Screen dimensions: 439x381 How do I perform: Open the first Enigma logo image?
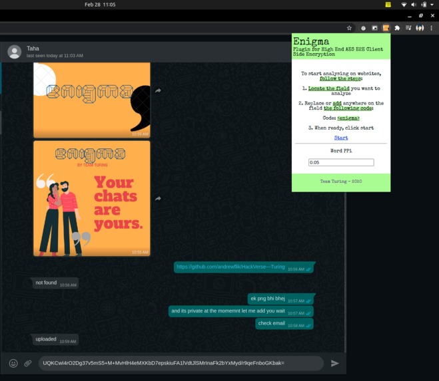point(92,100)
